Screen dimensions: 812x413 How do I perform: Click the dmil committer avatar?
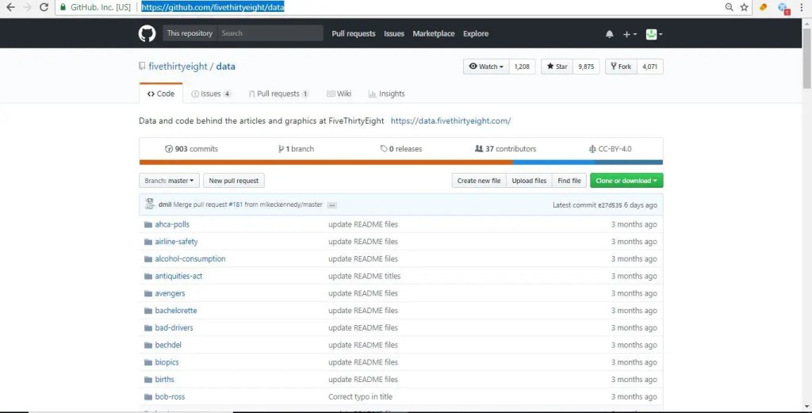[x=150, y=204]
